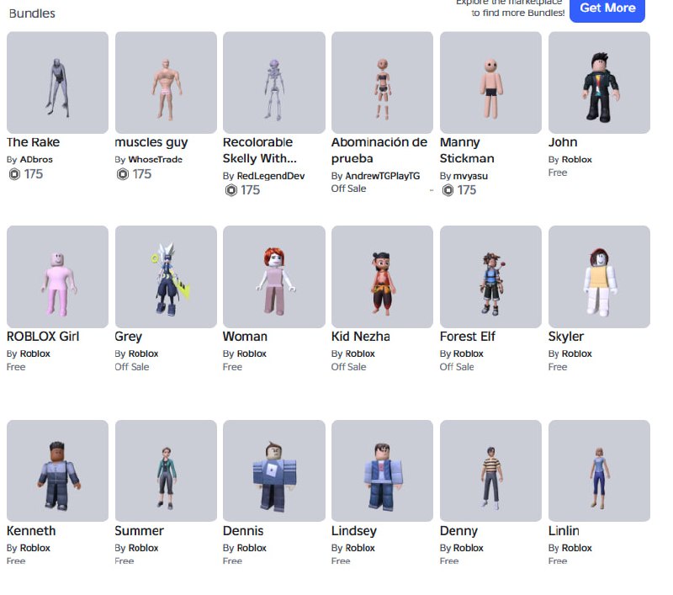Click the Summer title text
Viewport: 673px width, 595px height.
point(139,530)
